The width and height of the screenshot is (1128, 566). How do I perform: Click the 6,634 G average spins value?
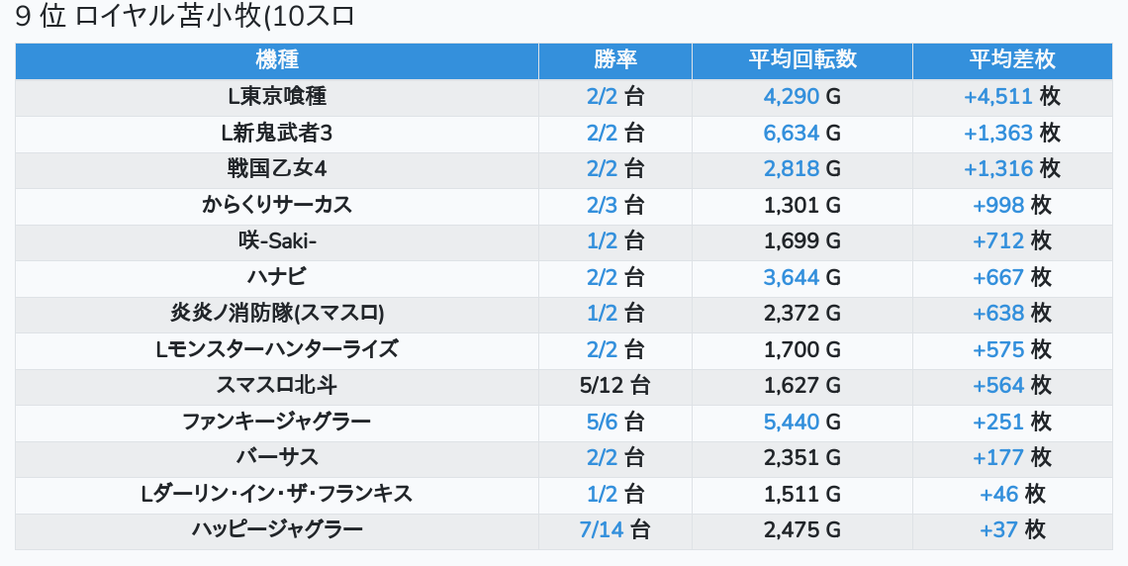pyautogui.click(x=801, y=134)
